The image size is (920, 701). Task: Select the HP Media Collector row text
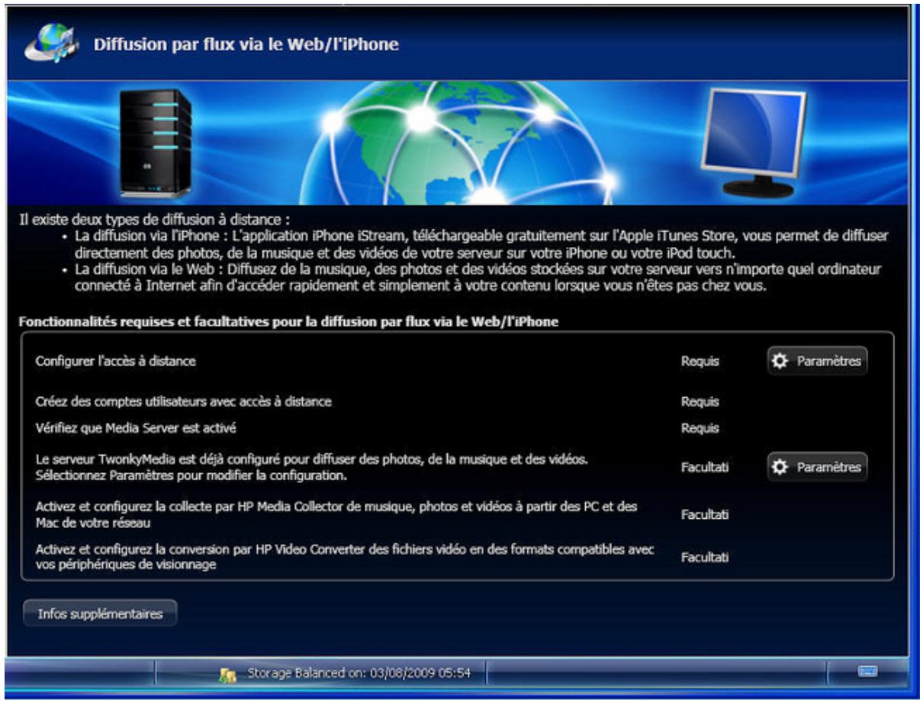(x=336, y=514)
